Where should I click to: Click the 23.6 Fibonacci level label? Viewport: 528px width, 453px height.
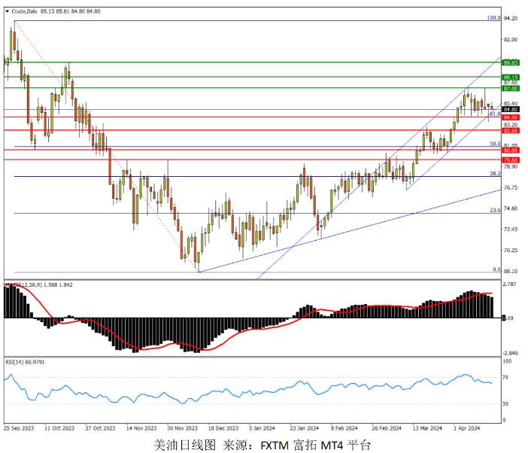pos(495,211)
